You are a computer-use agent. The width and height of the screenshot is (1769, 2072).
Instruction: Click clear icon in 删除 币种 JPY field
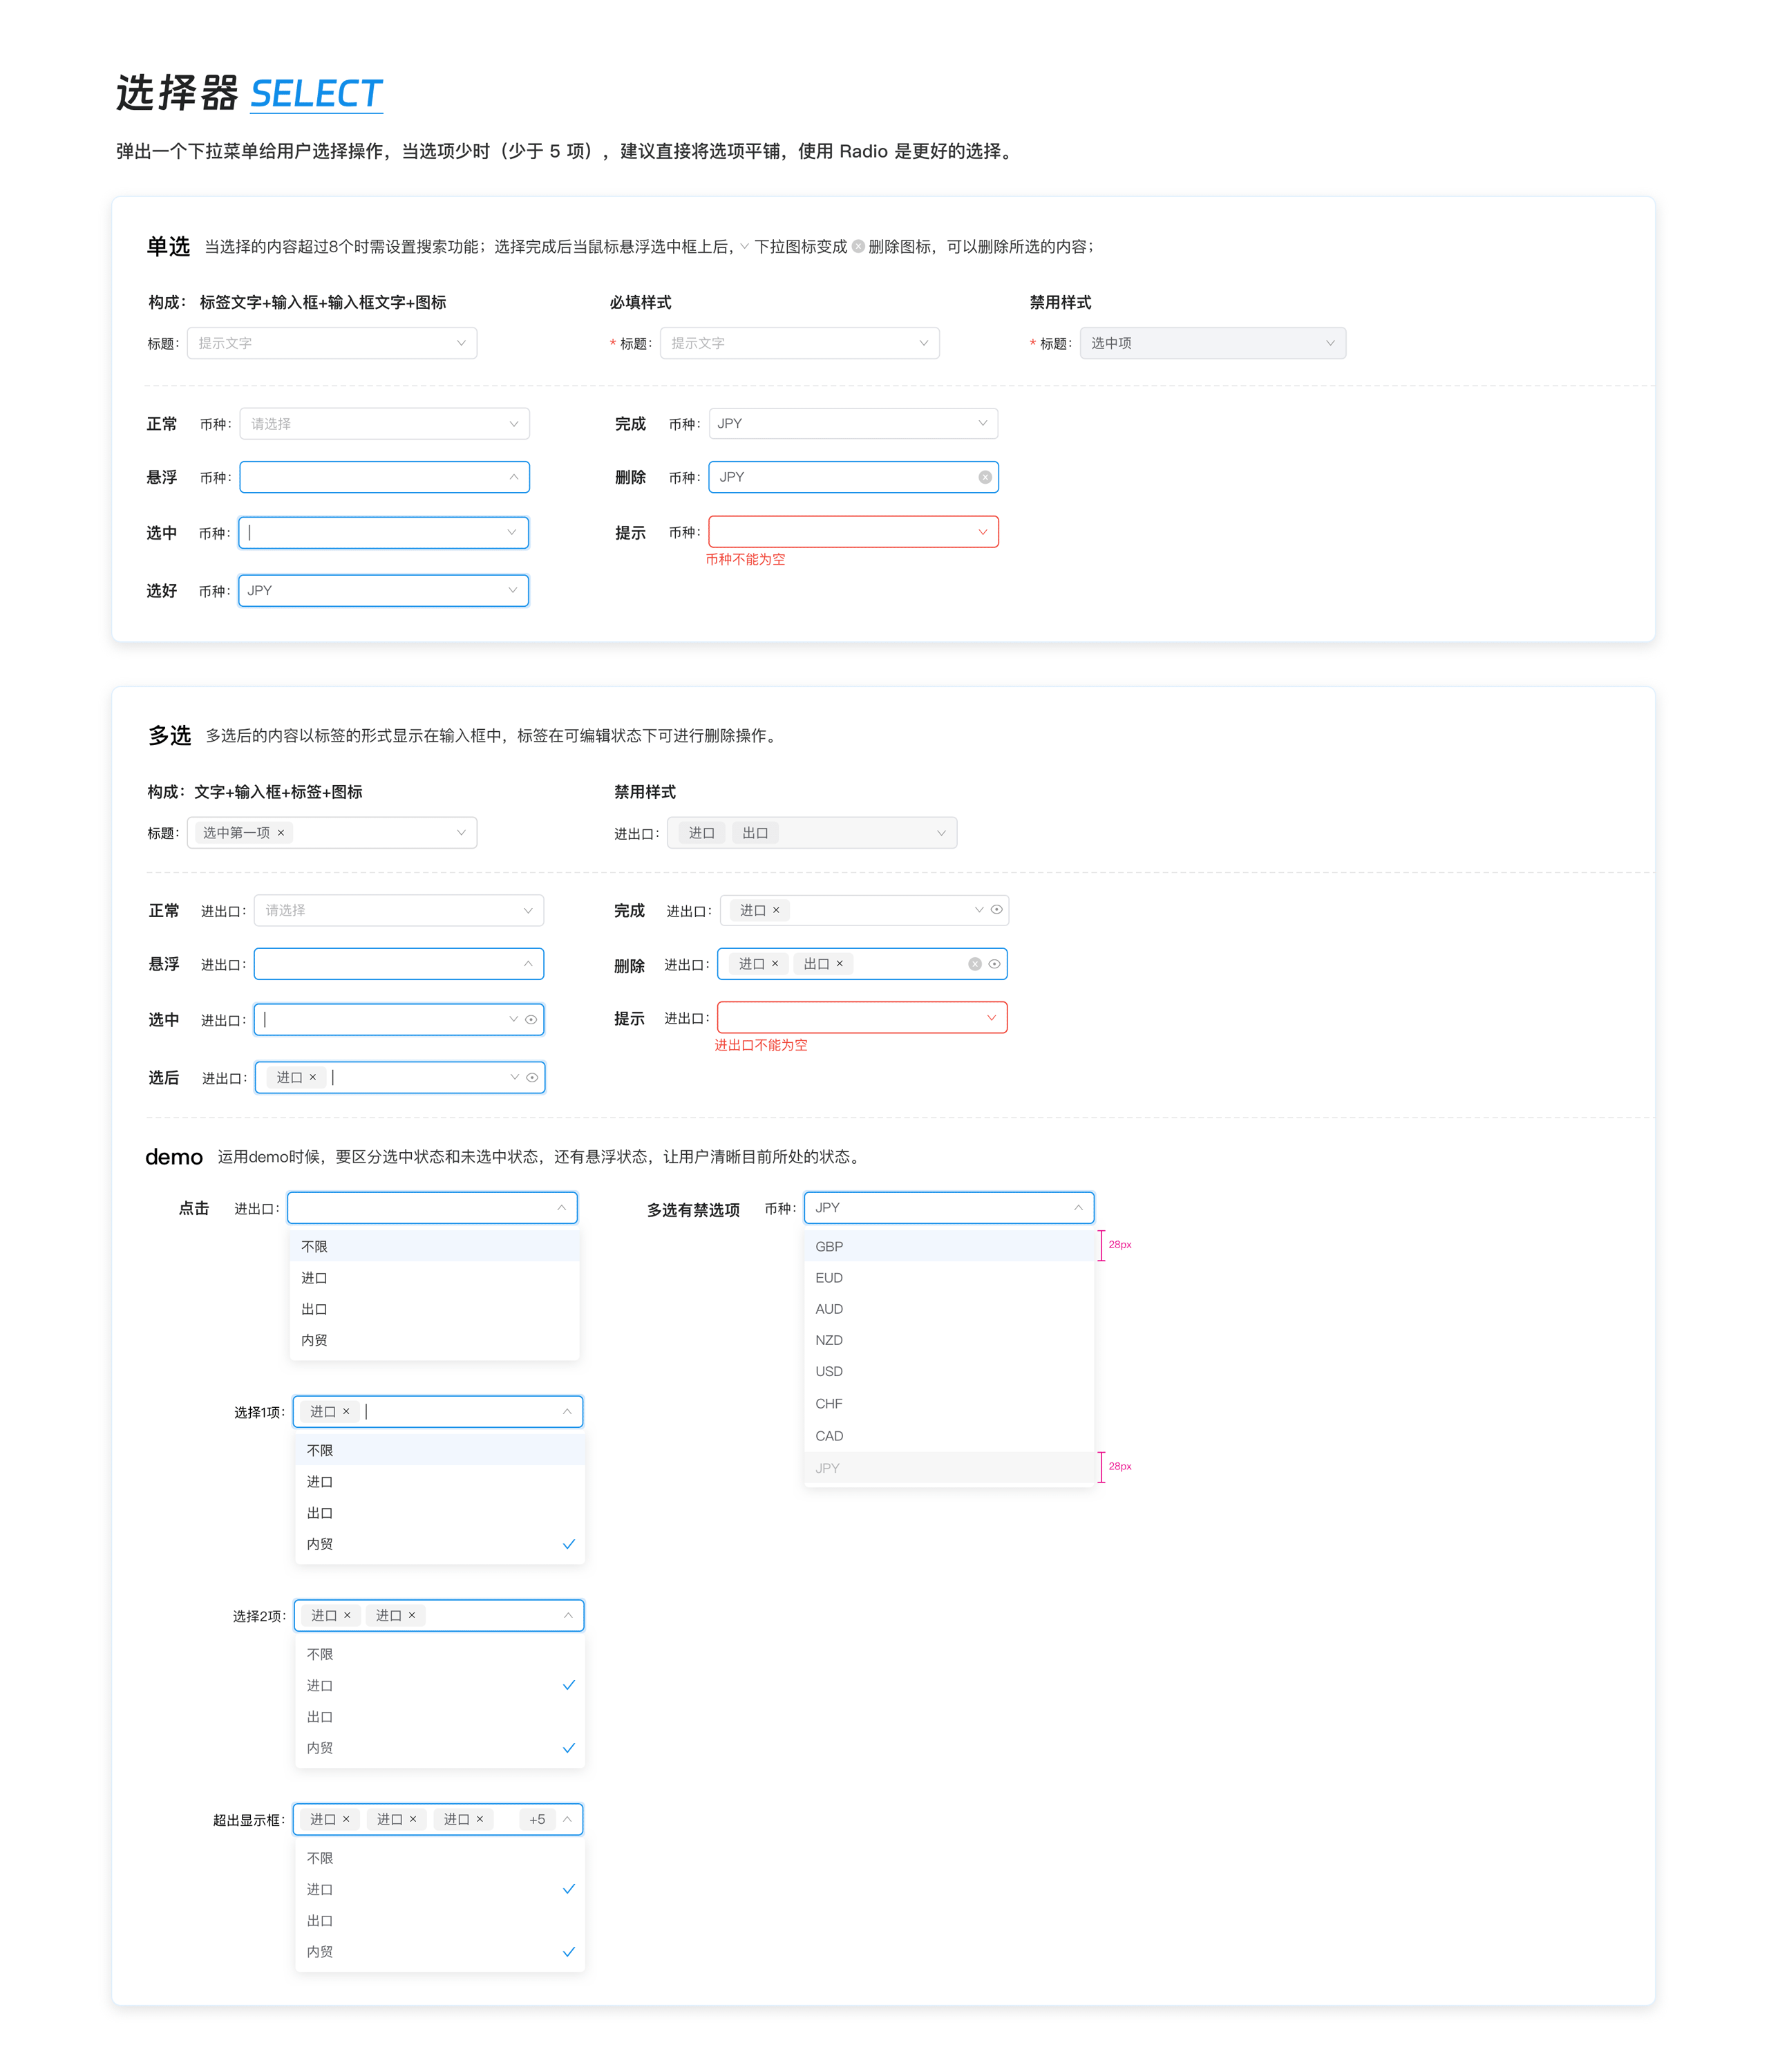click(985, 477)
